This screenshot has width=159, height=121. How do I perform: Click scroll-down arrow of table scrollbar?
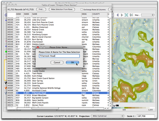coord(110,106)
